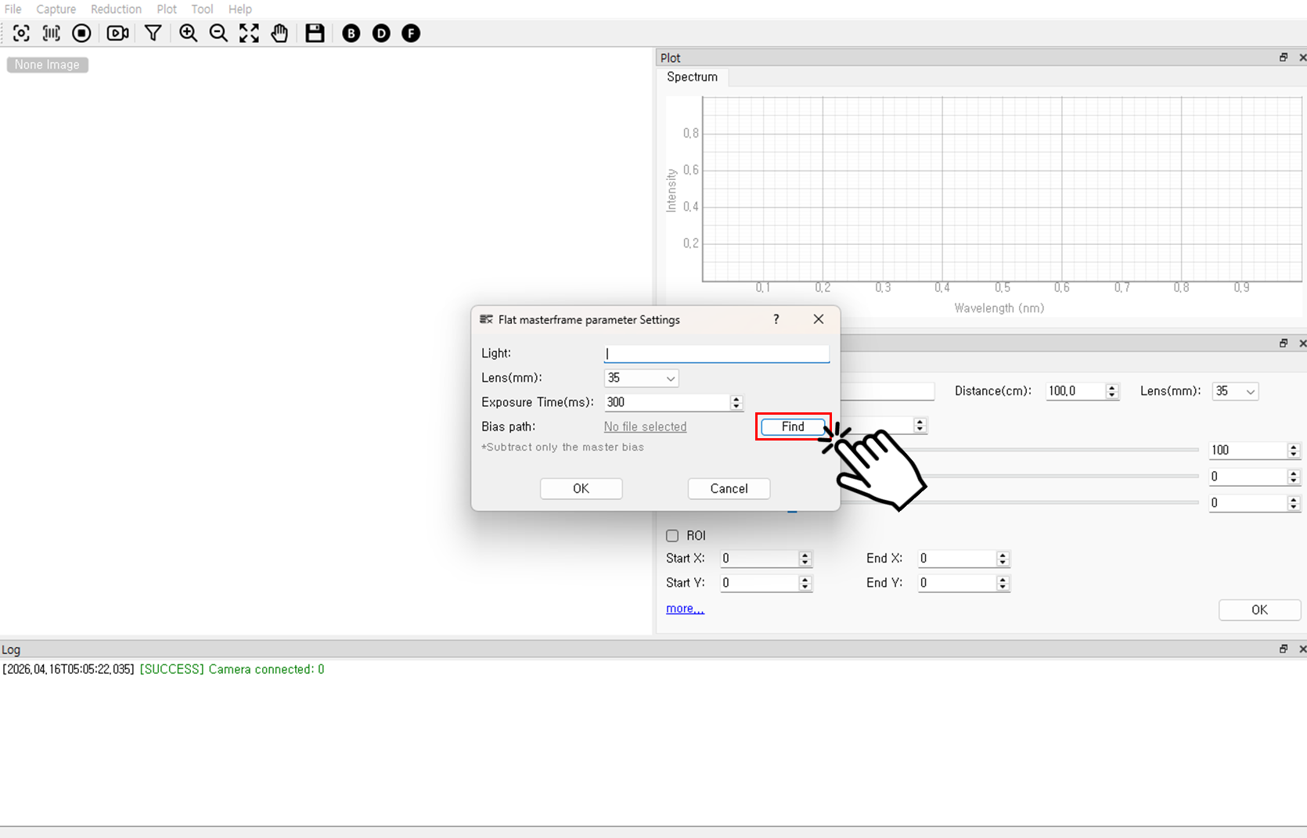This screenshot has height=838, width=1307.
Task: Close the Flat masterframe parameter Settings dialog
Action: (819, 319)
